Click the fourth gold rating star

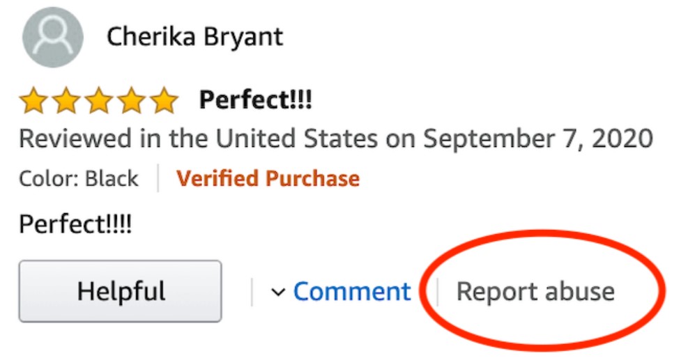click(x=131, y=101)
